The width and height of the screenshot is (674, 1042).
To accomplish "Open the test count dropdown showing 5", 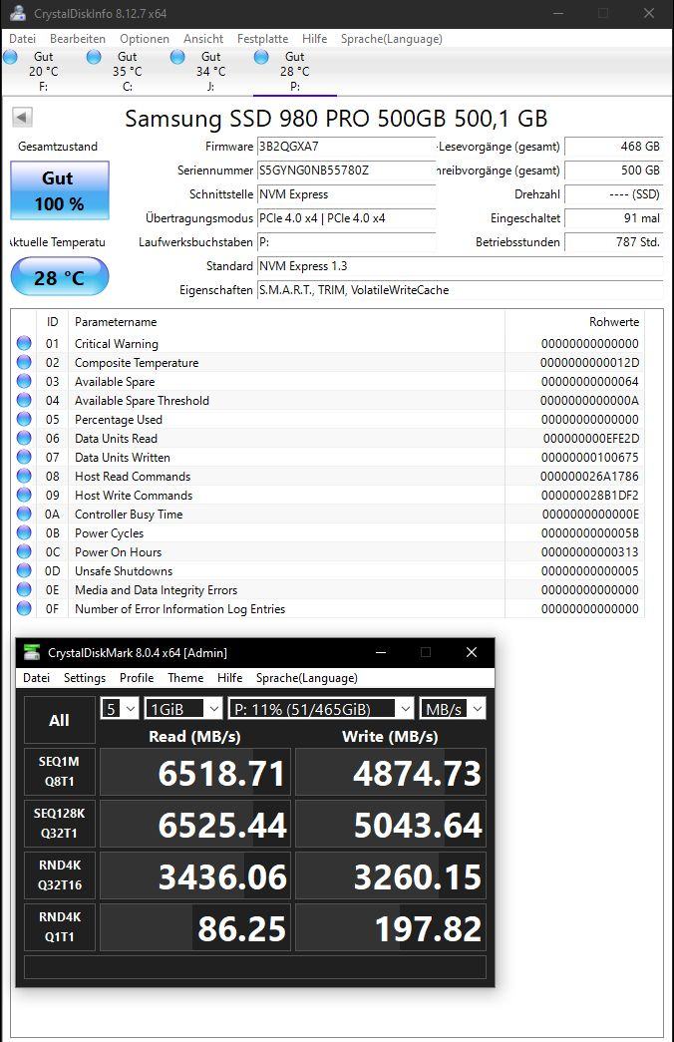I will tap(120, 708).
